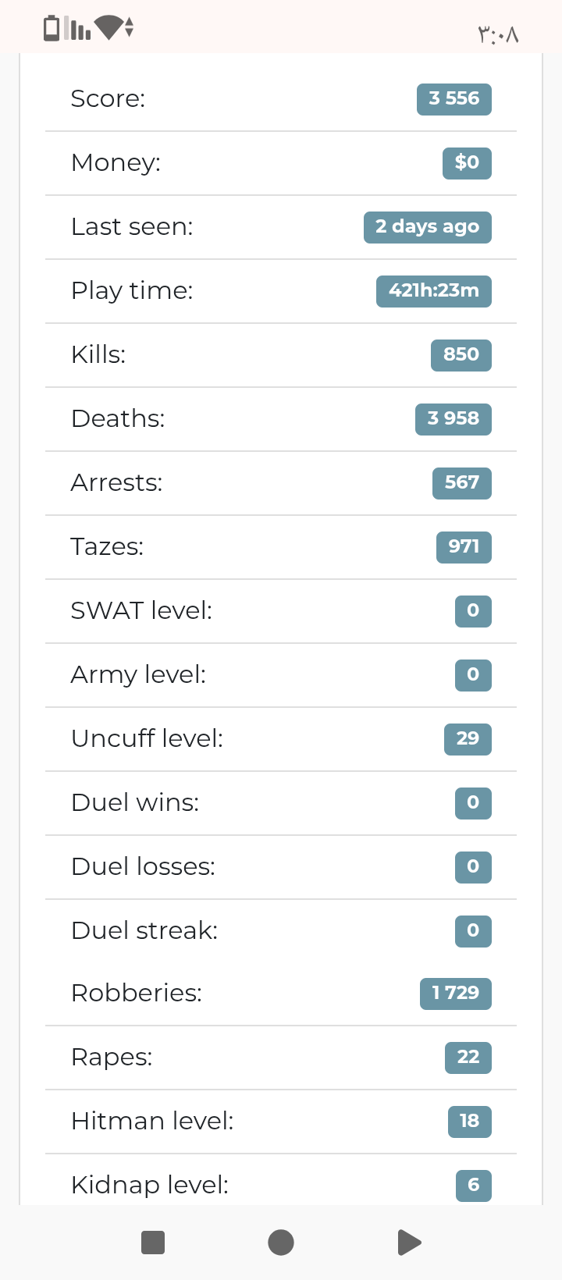Select the Kills row label
The height and width of the screenshot is (1280, 562).
[x=98, y=354]
